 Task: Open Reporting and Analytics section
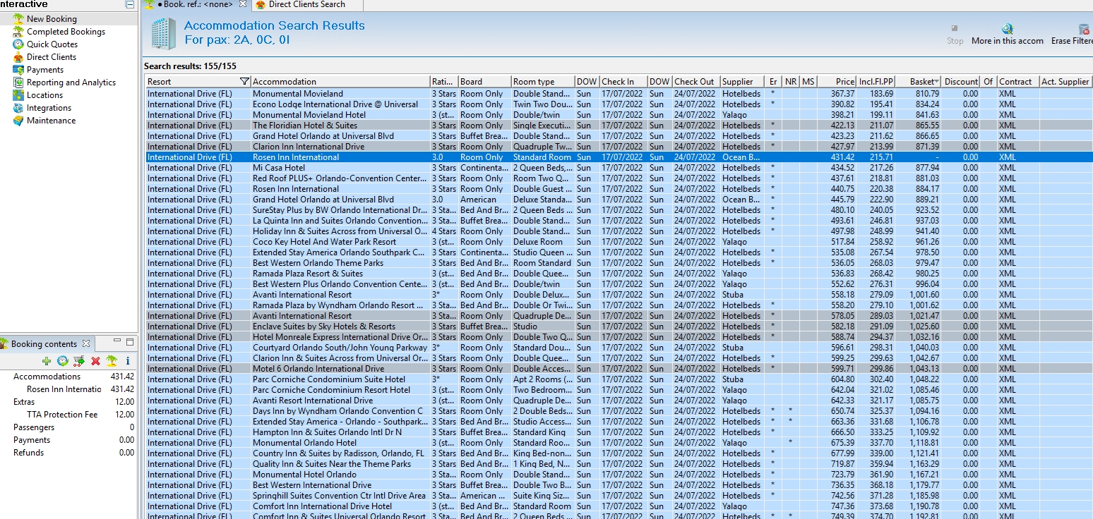[71, 83]
